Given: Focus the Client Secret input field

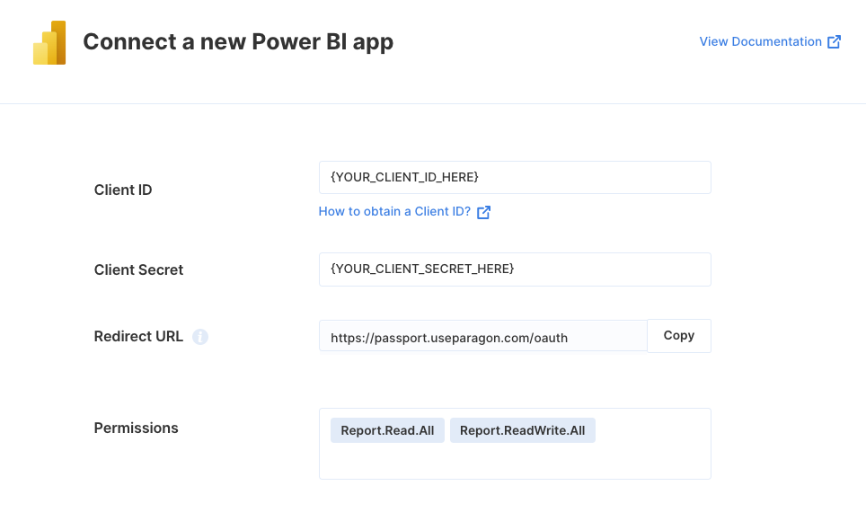Looking at the screenshot, I should (515, 269).
